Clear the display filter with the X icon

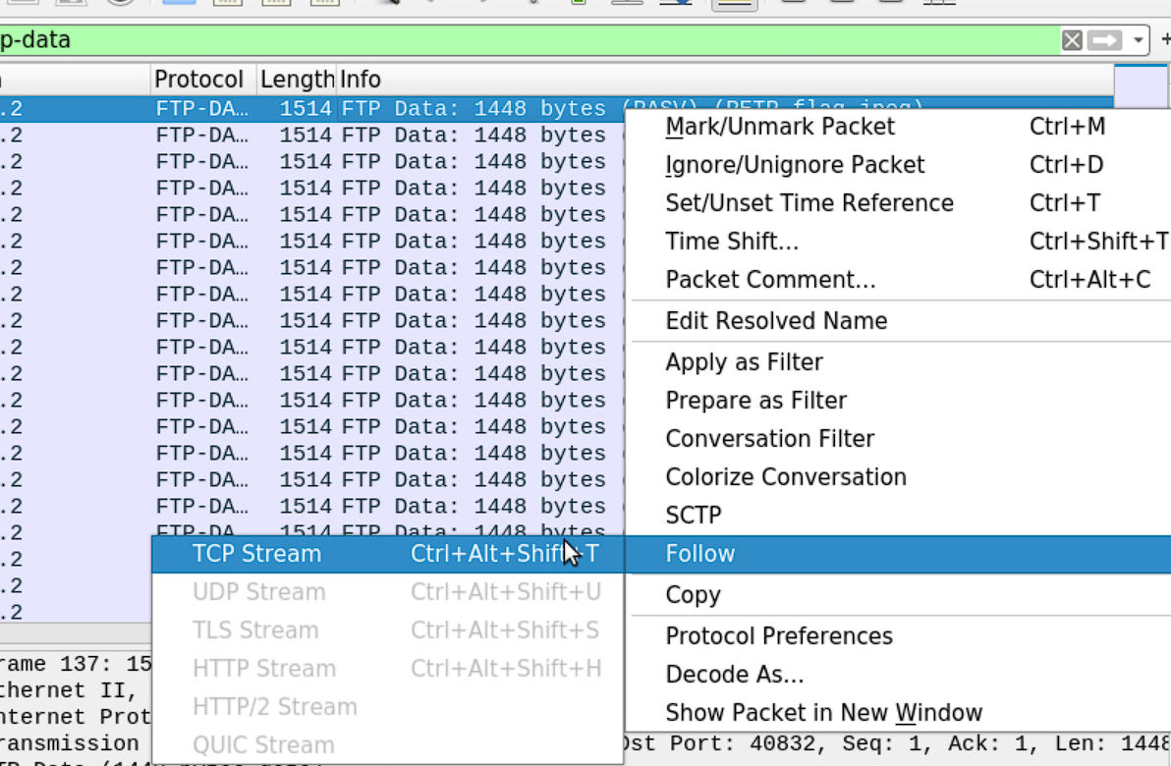coord(1072,40)
